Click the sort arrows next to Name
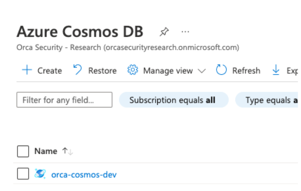Image resolution: width=301 pixels, height=191 pixels. pyautogui.click(x=67, y=151)
